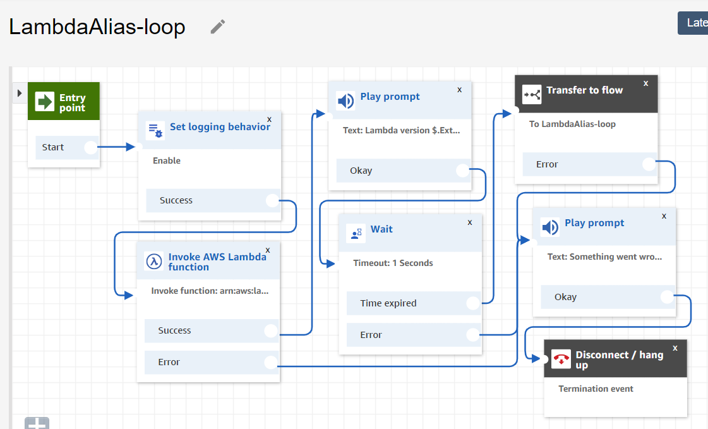Click the Set logging behavior gear icon
The image size is (708, 429).
point(155,130)
